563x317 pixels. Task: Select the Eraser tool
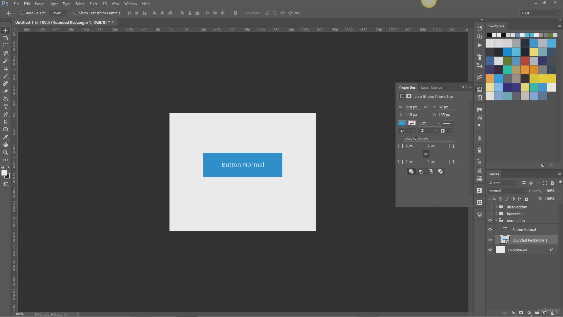[x=6, y=91]
